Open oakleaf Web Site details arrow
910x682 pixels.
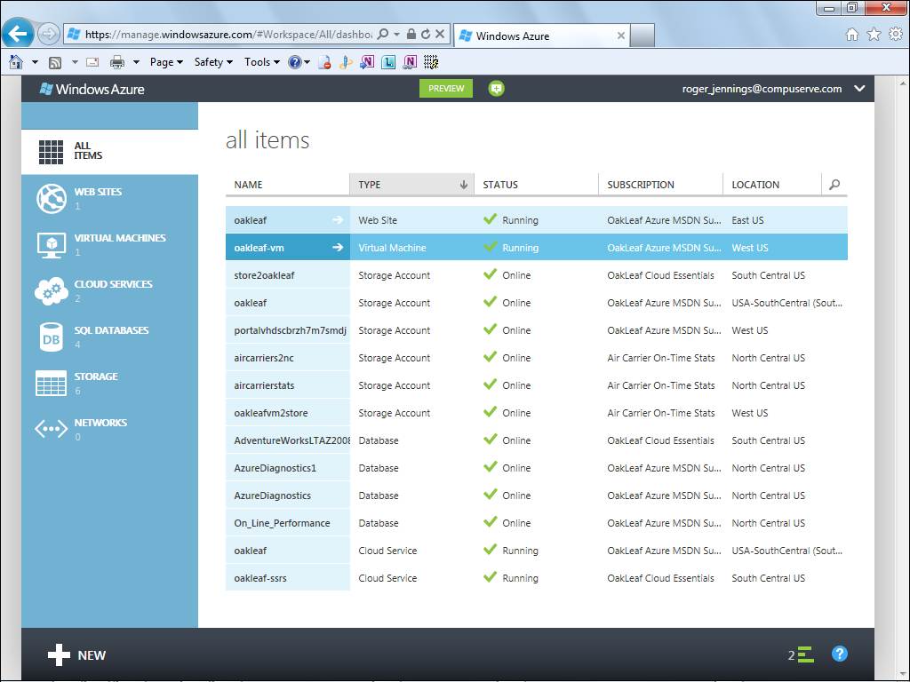(337, 220)
